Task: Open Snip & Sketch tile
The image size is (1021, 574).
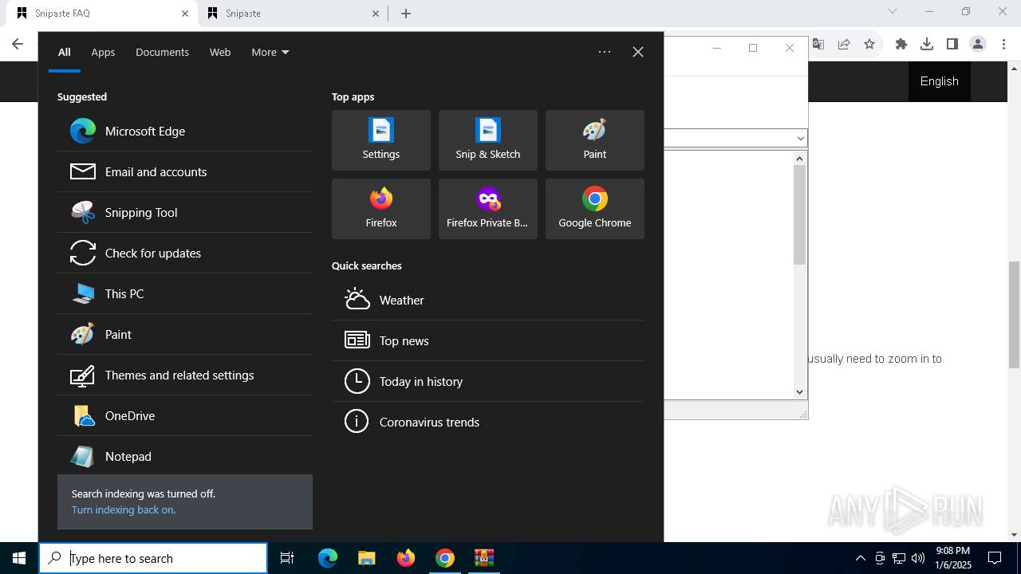Action: [488, 140]
